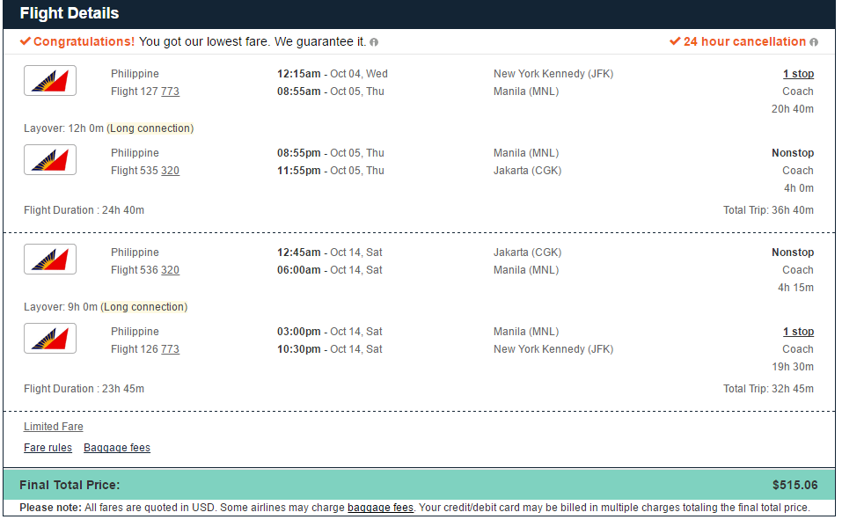This screenshot has height=527, width=842.
Task: Select 12:15am Oct 04, Wed departure time
Action: pos(333,74)
